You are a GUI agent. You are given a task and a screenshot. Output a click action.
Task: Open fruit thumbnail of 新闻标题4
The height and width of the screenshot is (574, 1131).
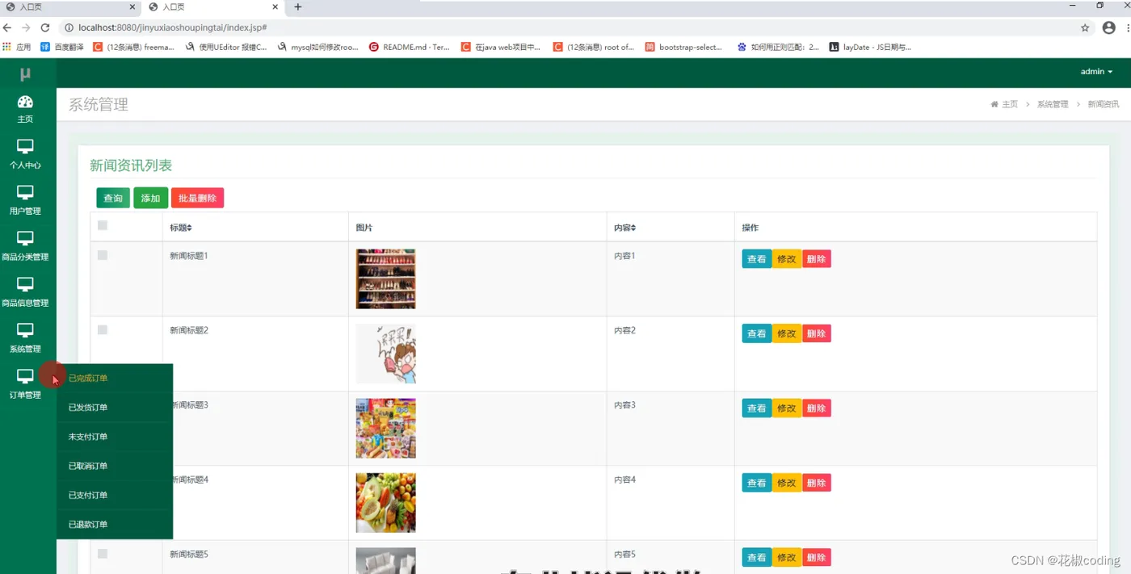385,503
